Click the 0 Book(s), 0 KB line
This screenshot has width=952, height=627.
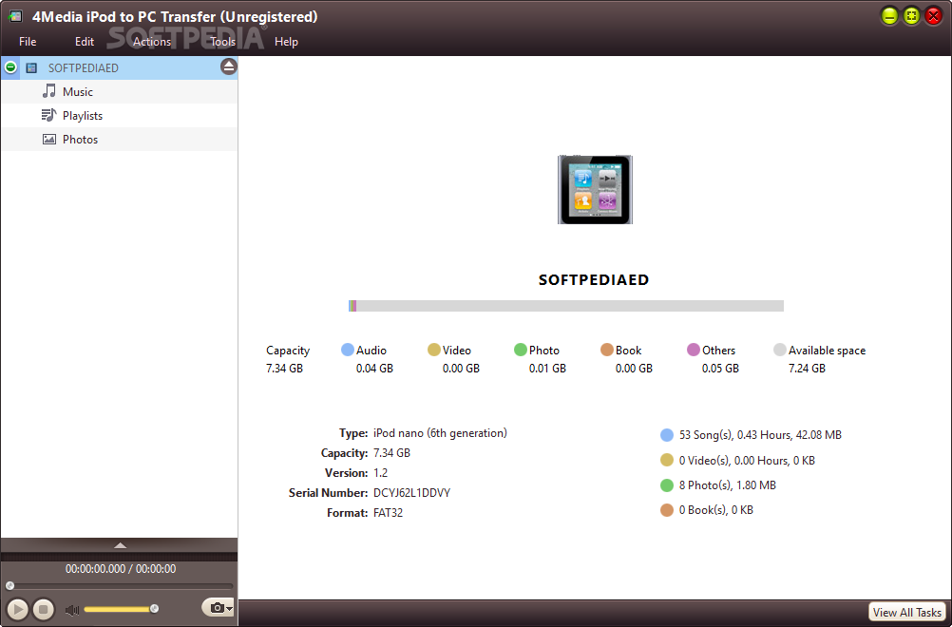[715, 510]
